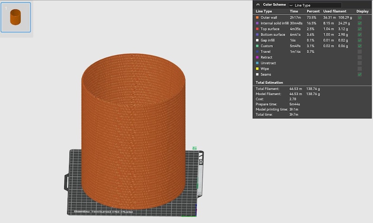
Task: Click the Gap infill label
Action: tap(267, 40)
